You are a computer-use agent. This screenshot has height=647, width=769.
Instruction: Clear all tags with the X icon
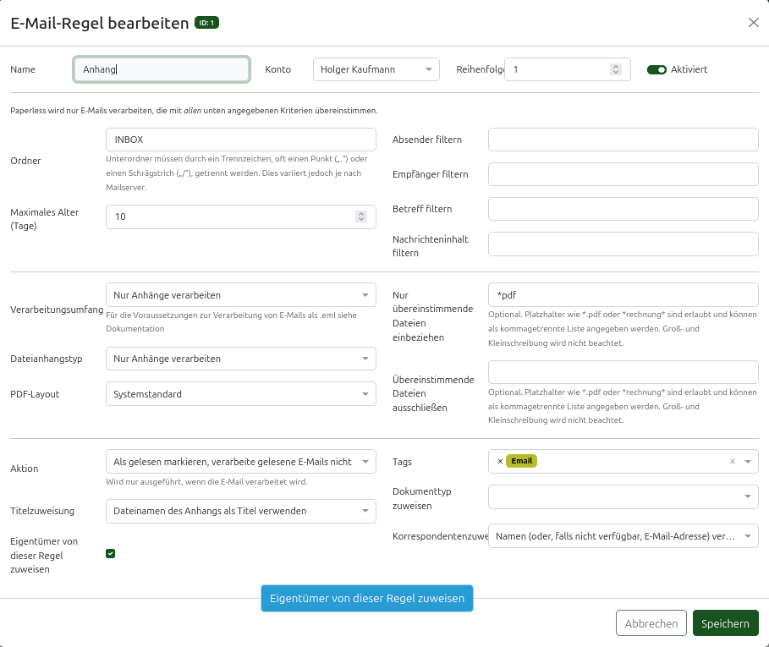click(733, 461)
